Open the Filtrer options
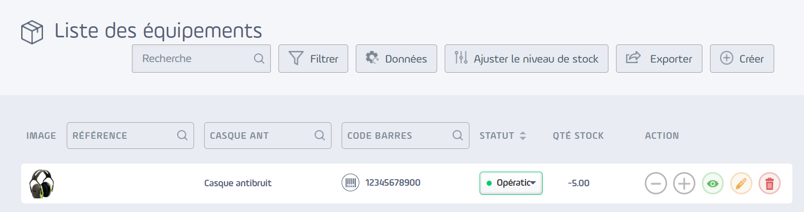Screen dimensions: 804x212 coord(313,59)
